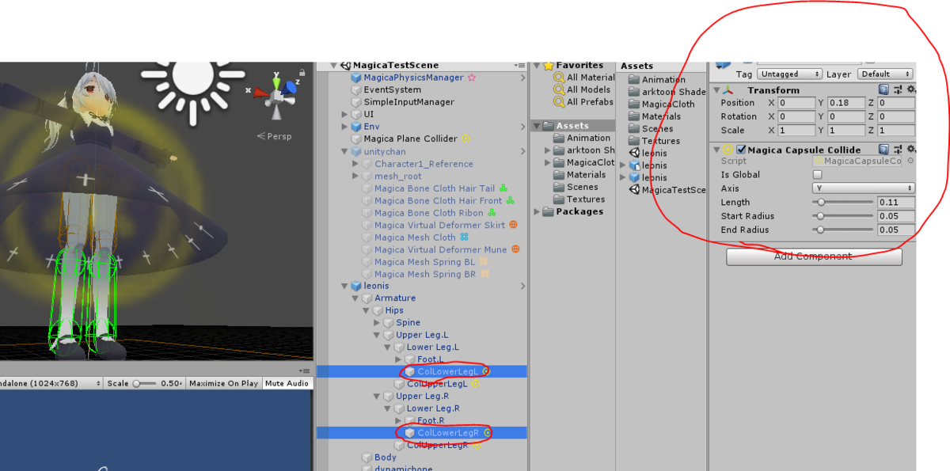Click the Magica Plane Collider yellow icon
The width and height of the screenshot is (950, 471).
(465, 139)
